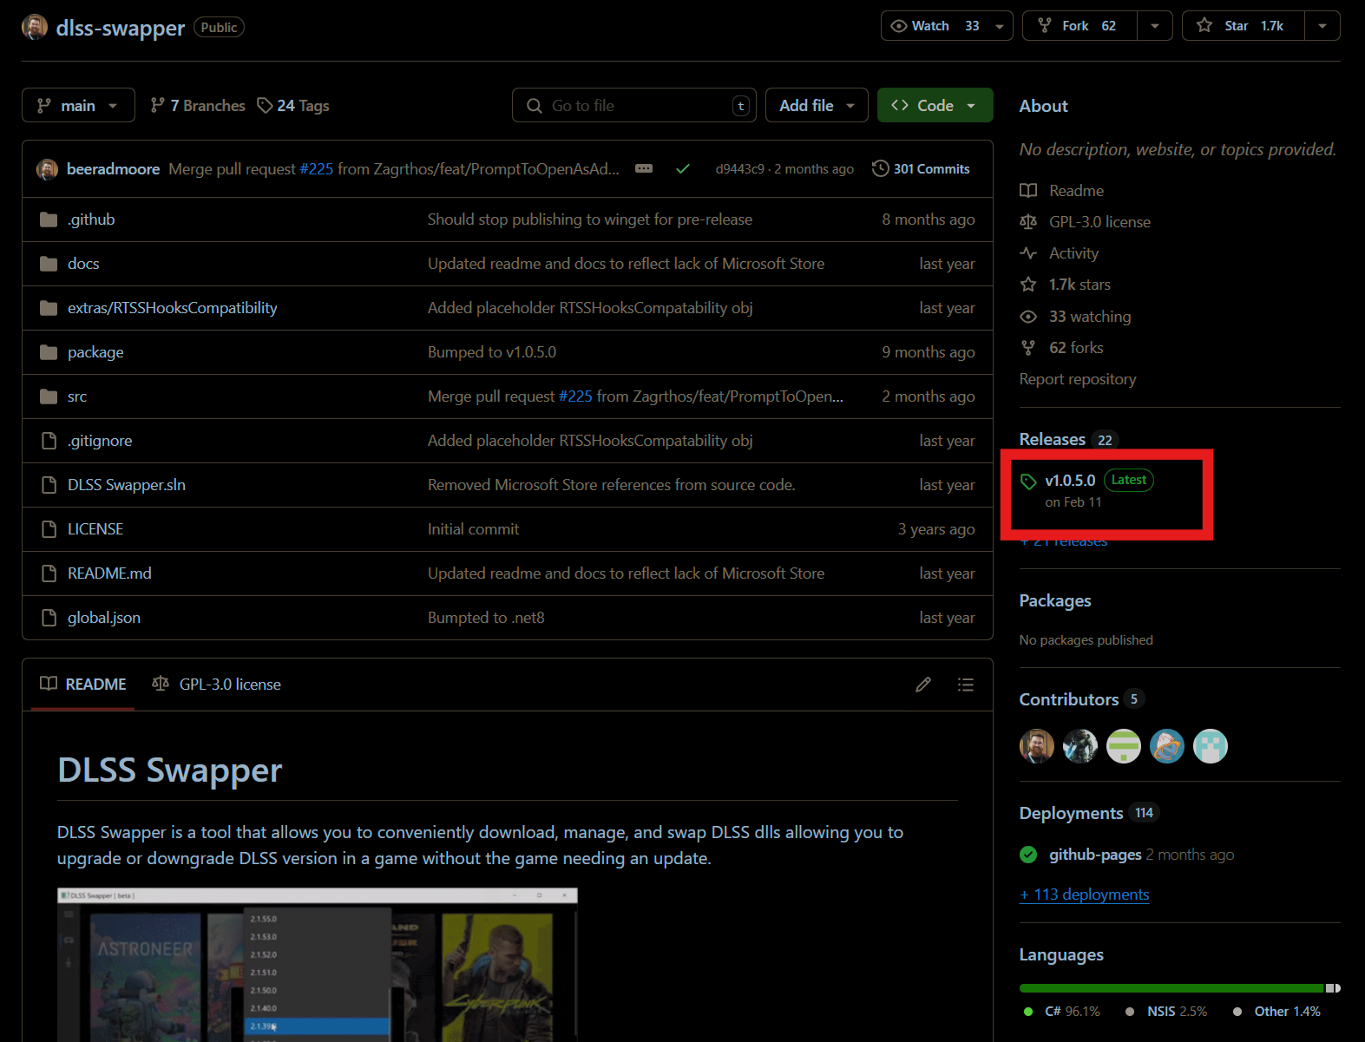Open the global.json file
Screen dimensions: 1365x1042
(x=104, y=618)
